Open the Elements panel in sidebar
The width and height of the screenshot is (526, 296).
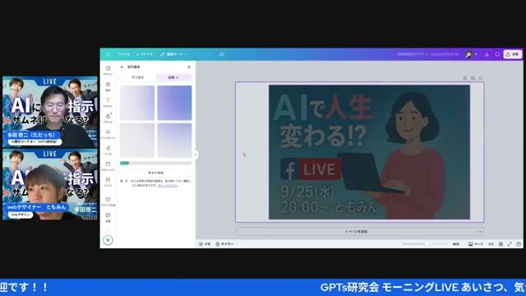pyautogui.click(x=108, y=86)
